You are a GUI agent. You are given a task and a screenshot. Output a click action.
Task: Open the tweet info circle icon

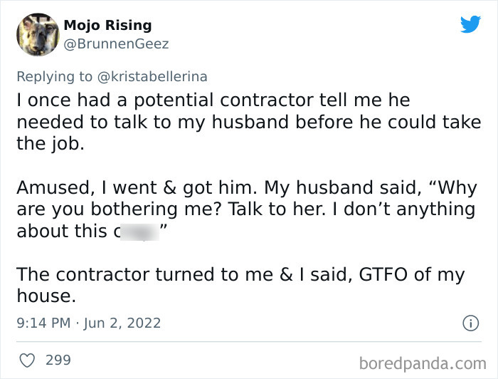tap(470, 323)
